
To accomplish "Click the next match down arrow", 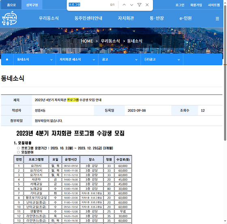I will pyautogui.click(x=132, y=5).
